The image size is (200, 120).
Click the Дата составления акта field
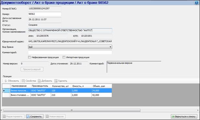(44, 19)
